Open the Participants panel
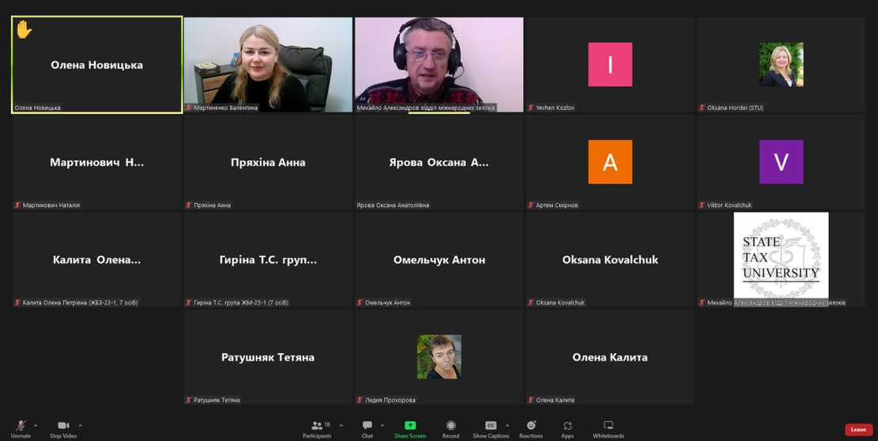 point(317,428)
